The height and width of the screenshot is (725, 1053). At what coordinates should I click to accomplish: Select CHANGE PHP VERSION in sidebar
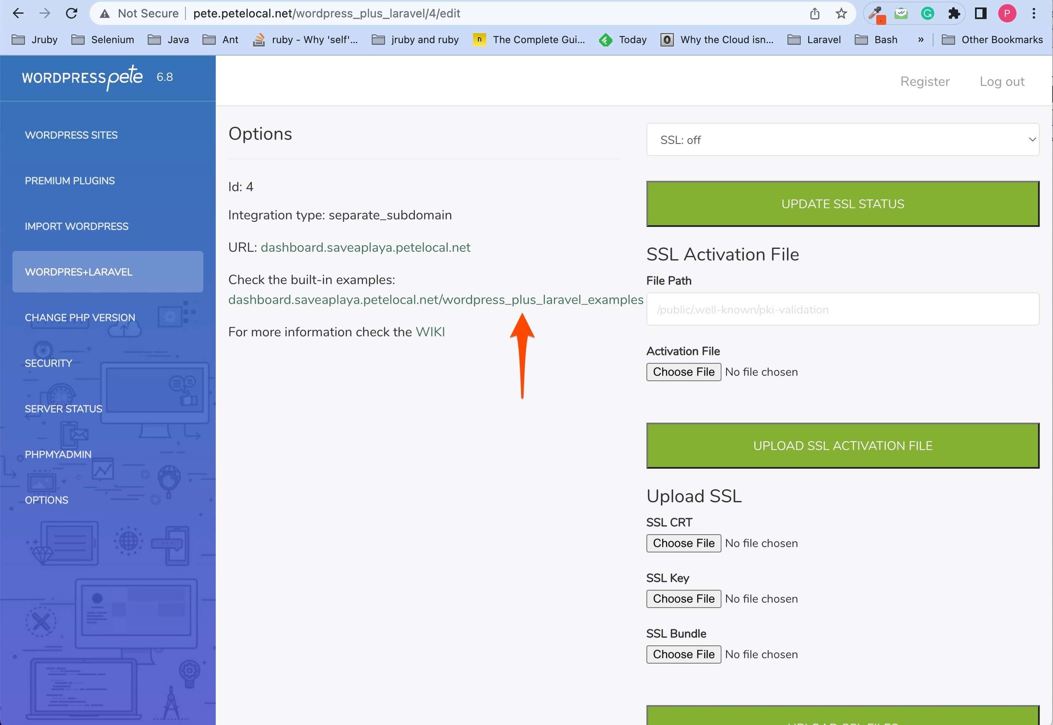point(80,317)
